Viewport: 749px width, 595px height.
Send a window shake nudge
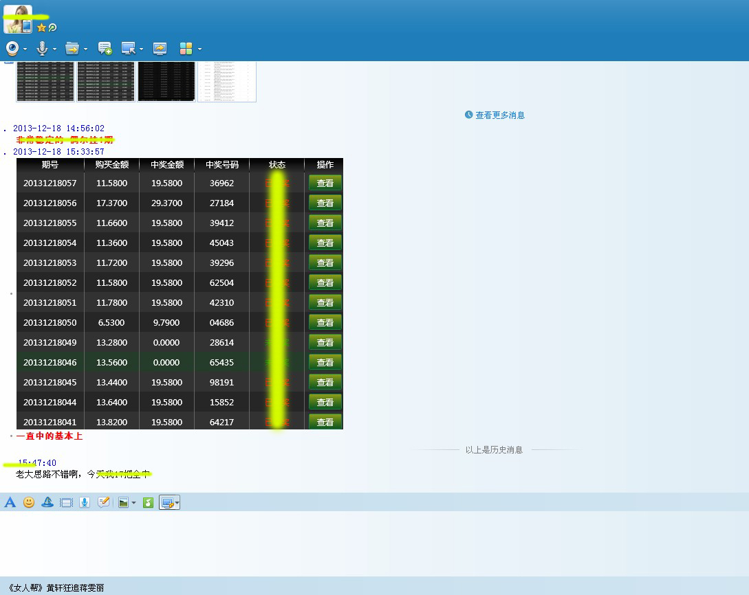point(66,502)
